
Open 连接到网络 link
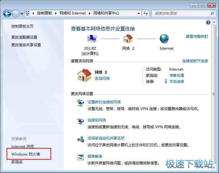tap(97, 120)
